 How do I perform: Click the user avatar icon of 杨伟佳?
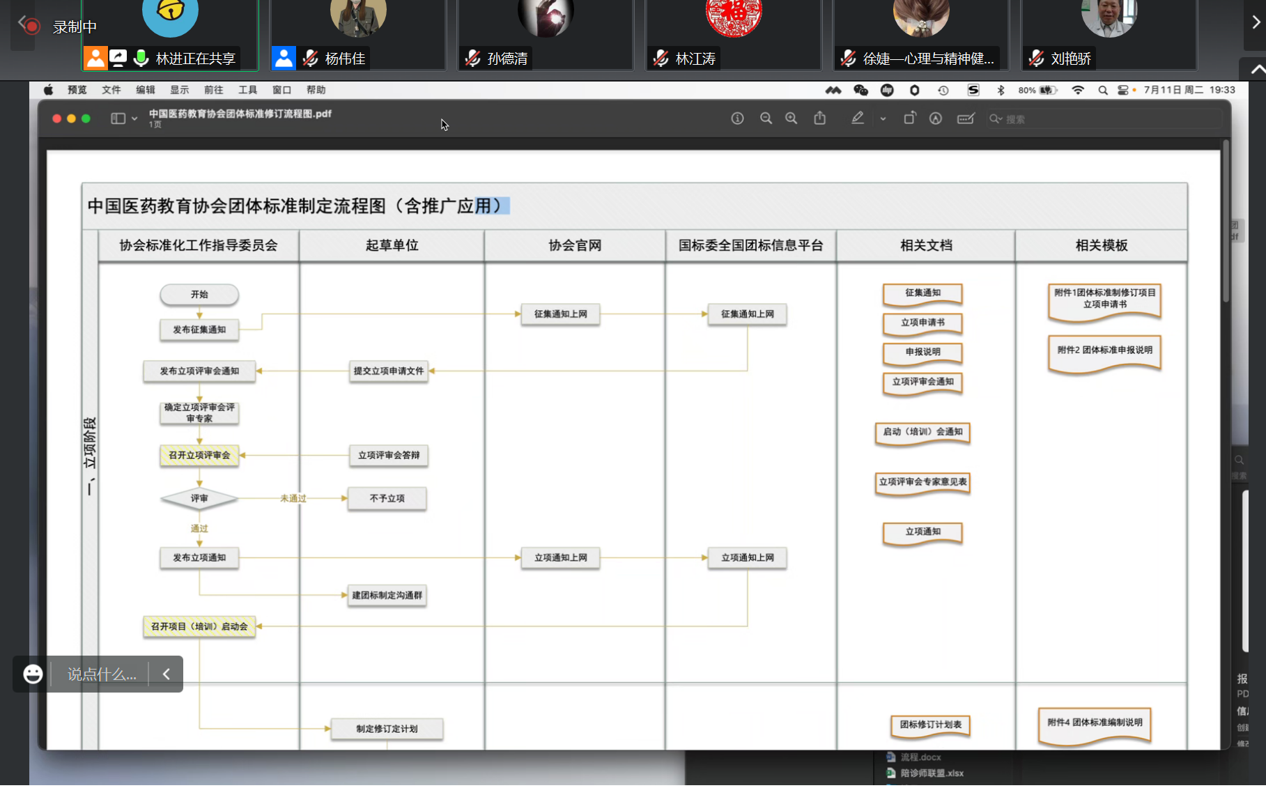(284, 58)
